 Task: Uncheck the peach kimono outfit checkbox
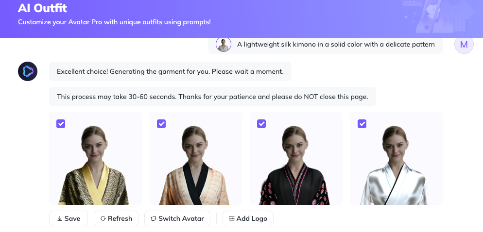(161, 124)
